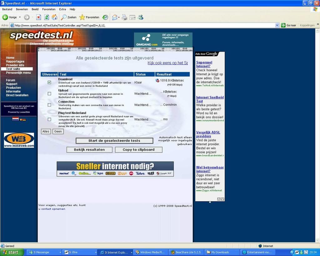Viewport: 320px width, 256px height.
Task: Expand Messenger taskbar group dropdown
Action: click(x=60, y=252)
